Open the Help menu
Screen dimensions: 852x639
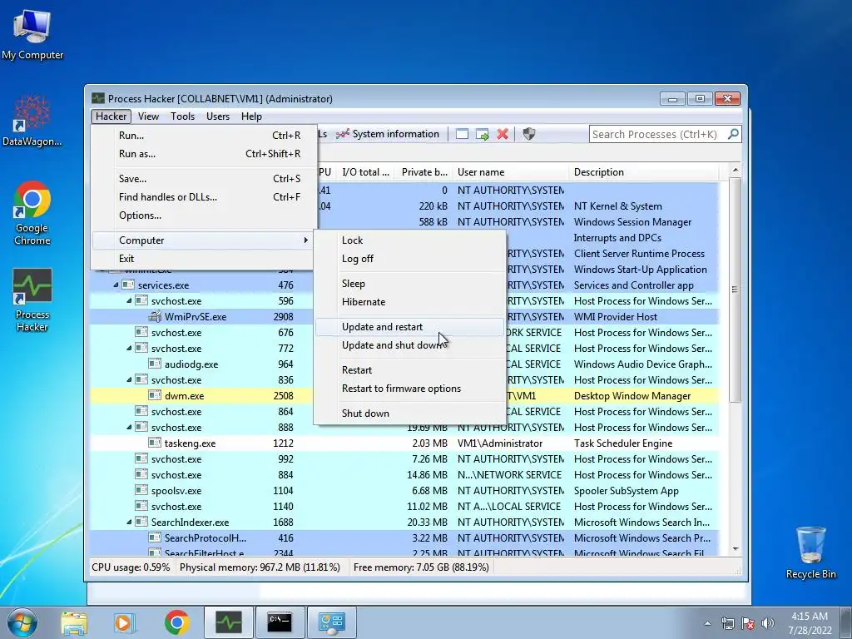pos(251,116)
